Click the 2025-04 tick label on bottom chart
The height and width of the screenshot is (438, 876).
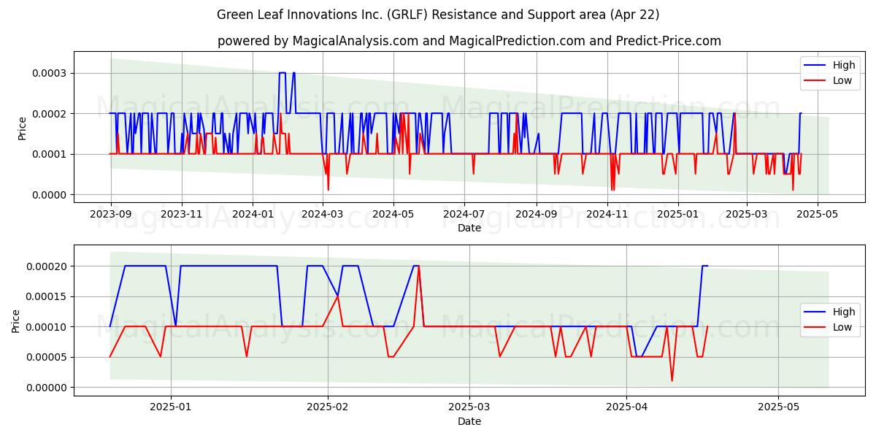[626, 407]
